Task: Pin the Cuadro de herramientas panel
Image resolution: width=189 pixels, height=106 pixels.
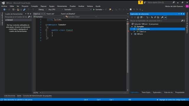Action: pyautogui.click(x=28, y=14)
